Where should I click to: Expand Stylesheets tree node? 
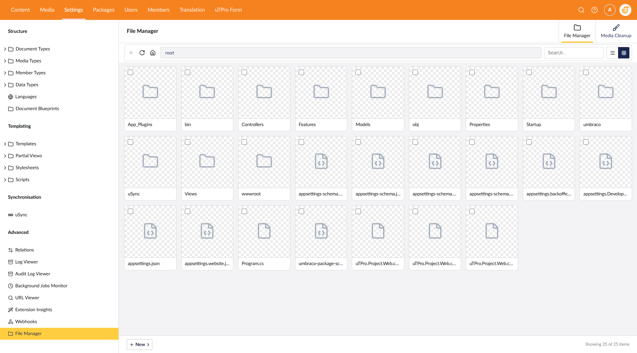coord(5,168)
